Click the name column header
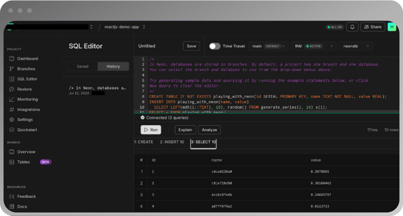Screen dimensions: 403x216 [217, 160]
